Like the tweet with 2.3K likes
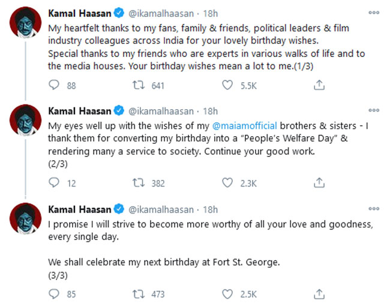 227,183
